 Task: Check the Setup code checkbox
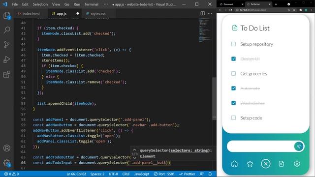[233, 118]
